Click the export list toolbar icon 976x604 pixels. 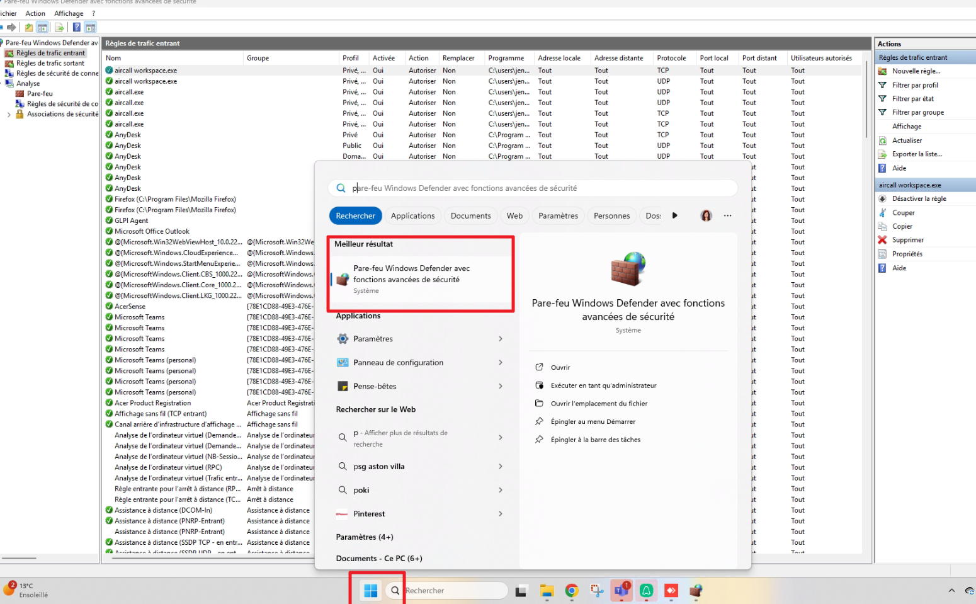(x=59, y=27)
